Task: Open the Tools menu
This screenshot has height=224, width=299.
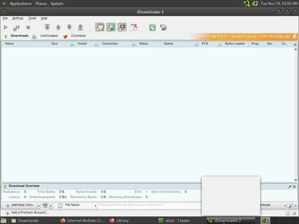Action: pos(32,18)
